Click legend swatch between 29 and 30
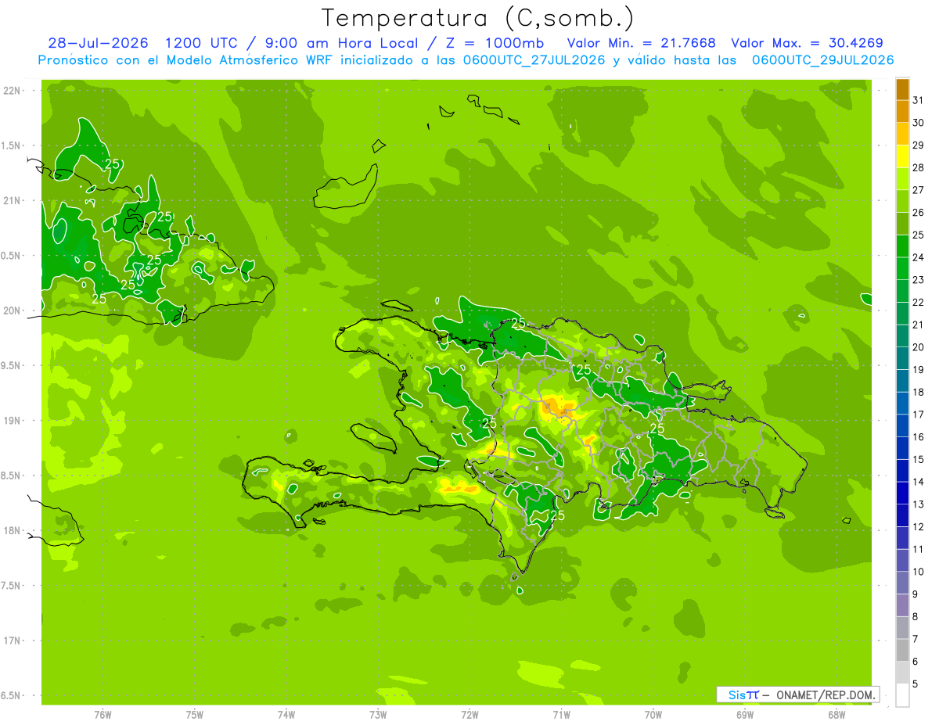 point(902,134)
